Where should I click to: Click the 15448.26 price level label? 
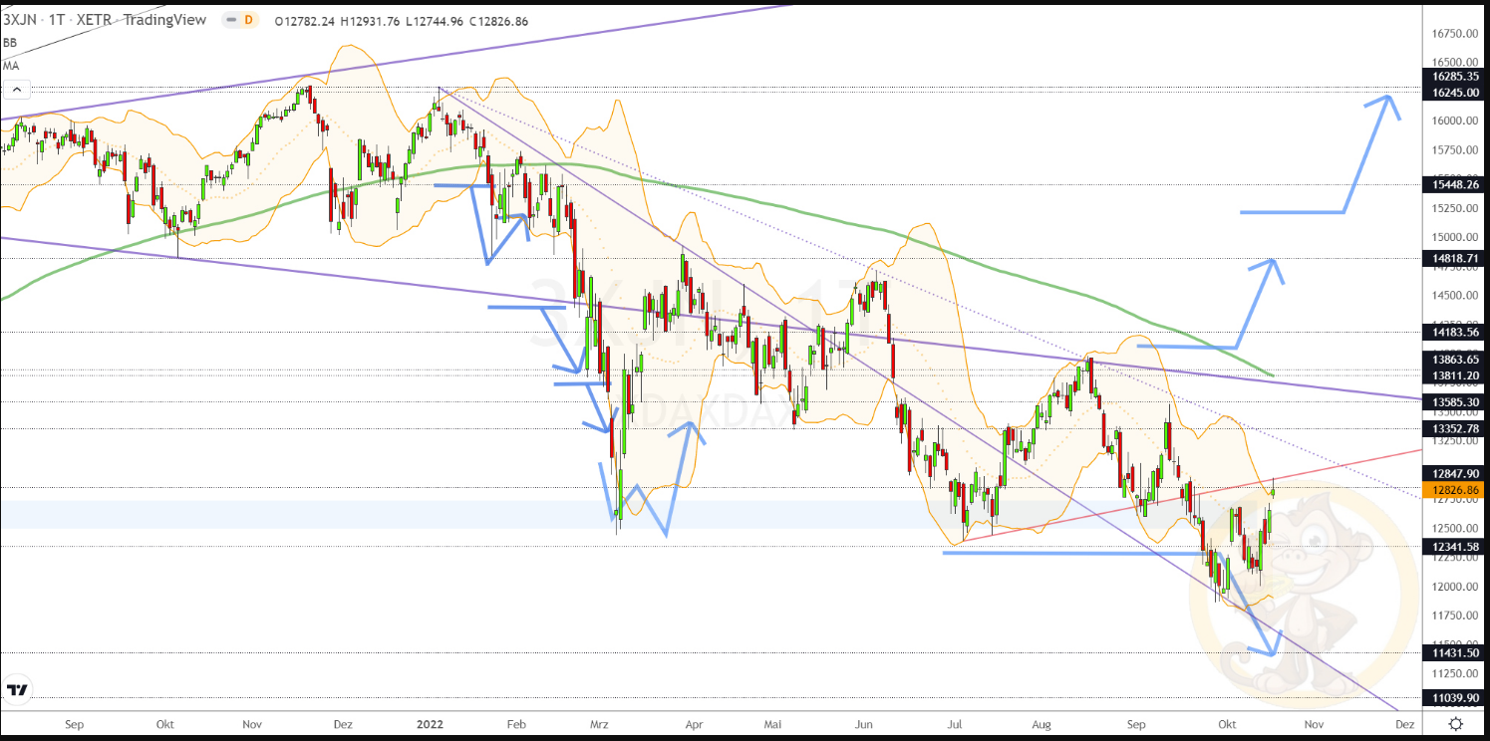point(1455,184)
